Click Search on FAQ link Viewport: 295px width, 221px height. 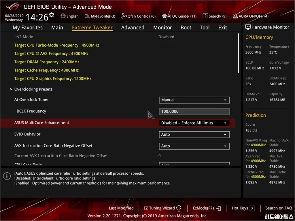click(279, 208)
